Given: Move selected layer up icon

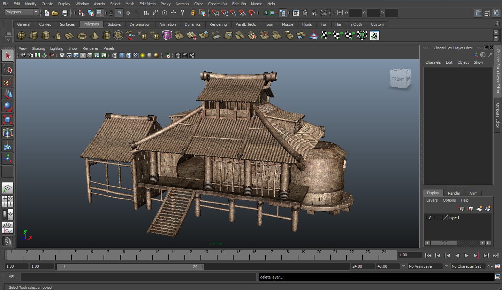Looking at the screenshot, I should pos(461,209).
